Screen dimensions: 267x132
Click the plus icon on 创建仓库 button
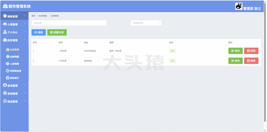tap(51, 32)
